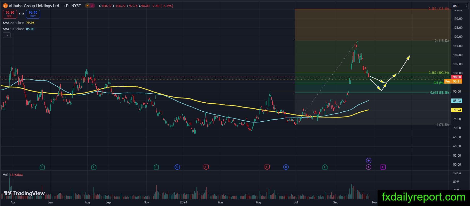Click the Aug label on time axis
Image resolution: width=470 pixels, height=206 pixels.
[87, 202]
